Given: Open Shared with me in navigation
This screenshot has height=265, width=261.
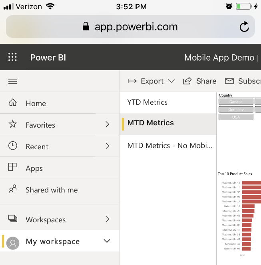Looking at the screenshot, I should (60, 189).
